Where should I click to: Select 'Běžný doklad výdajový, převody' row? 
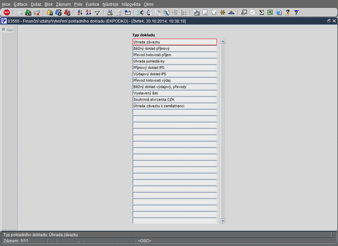coord(174,87)
